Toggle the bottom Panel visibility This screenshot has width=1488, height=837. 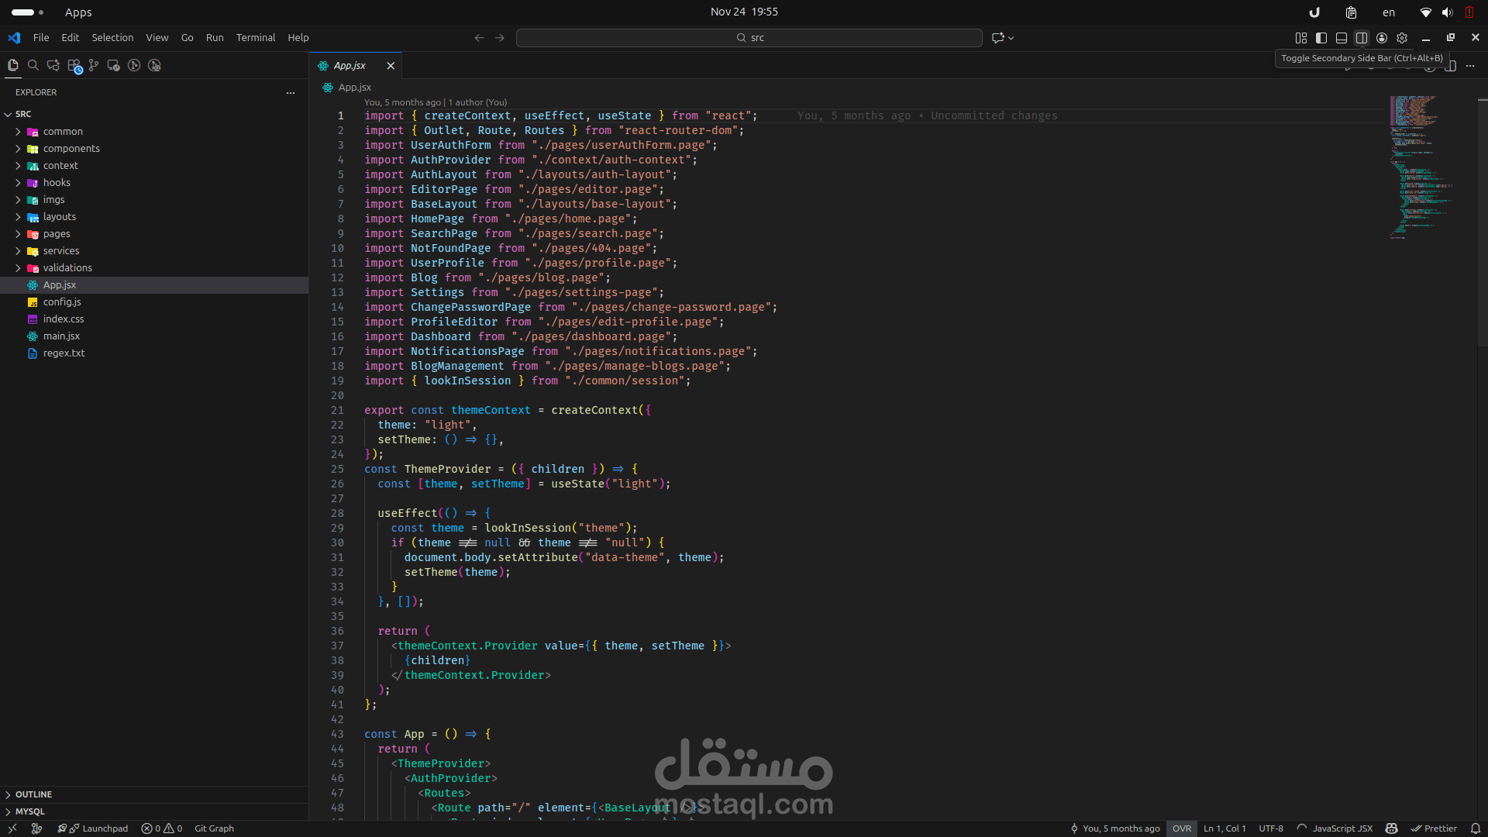tap(1342, 38)
